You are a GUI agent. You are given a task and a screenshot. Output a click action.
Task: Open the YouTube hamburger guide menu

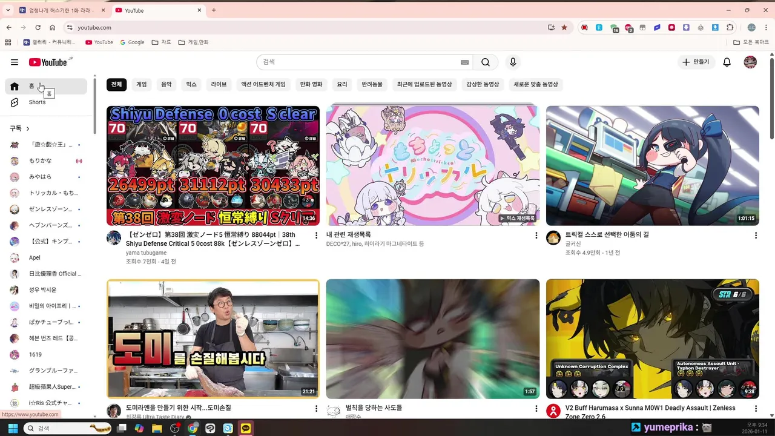coord(15,62)
